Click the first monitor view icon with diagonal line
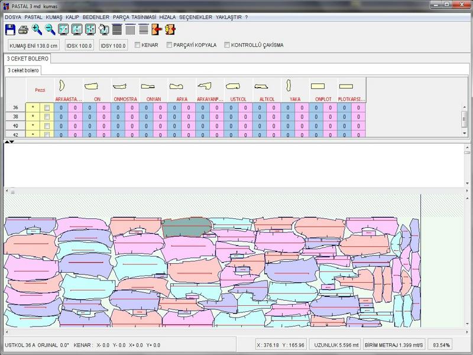This screenshot has height=355, width=473. click(x=63, y=30)
